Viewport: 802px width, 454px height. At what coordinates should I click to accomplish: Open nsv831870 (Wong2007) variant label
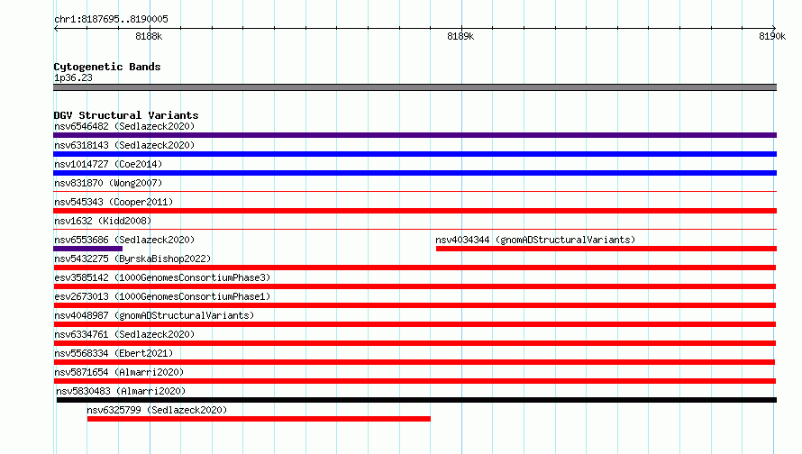coord(108,183)
